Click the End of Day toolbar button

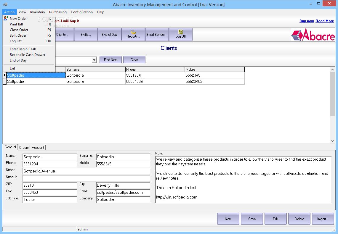(110, 34)
